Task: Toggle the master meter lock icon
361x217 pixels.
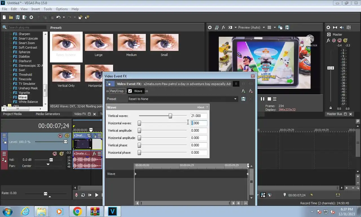Action: (331, 108)
